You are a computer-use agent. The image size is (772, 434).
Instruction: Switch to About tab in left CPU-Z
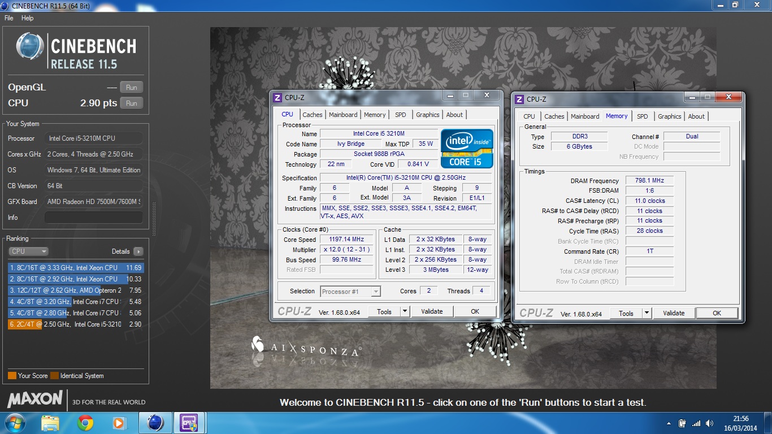[x=454, y=115]
